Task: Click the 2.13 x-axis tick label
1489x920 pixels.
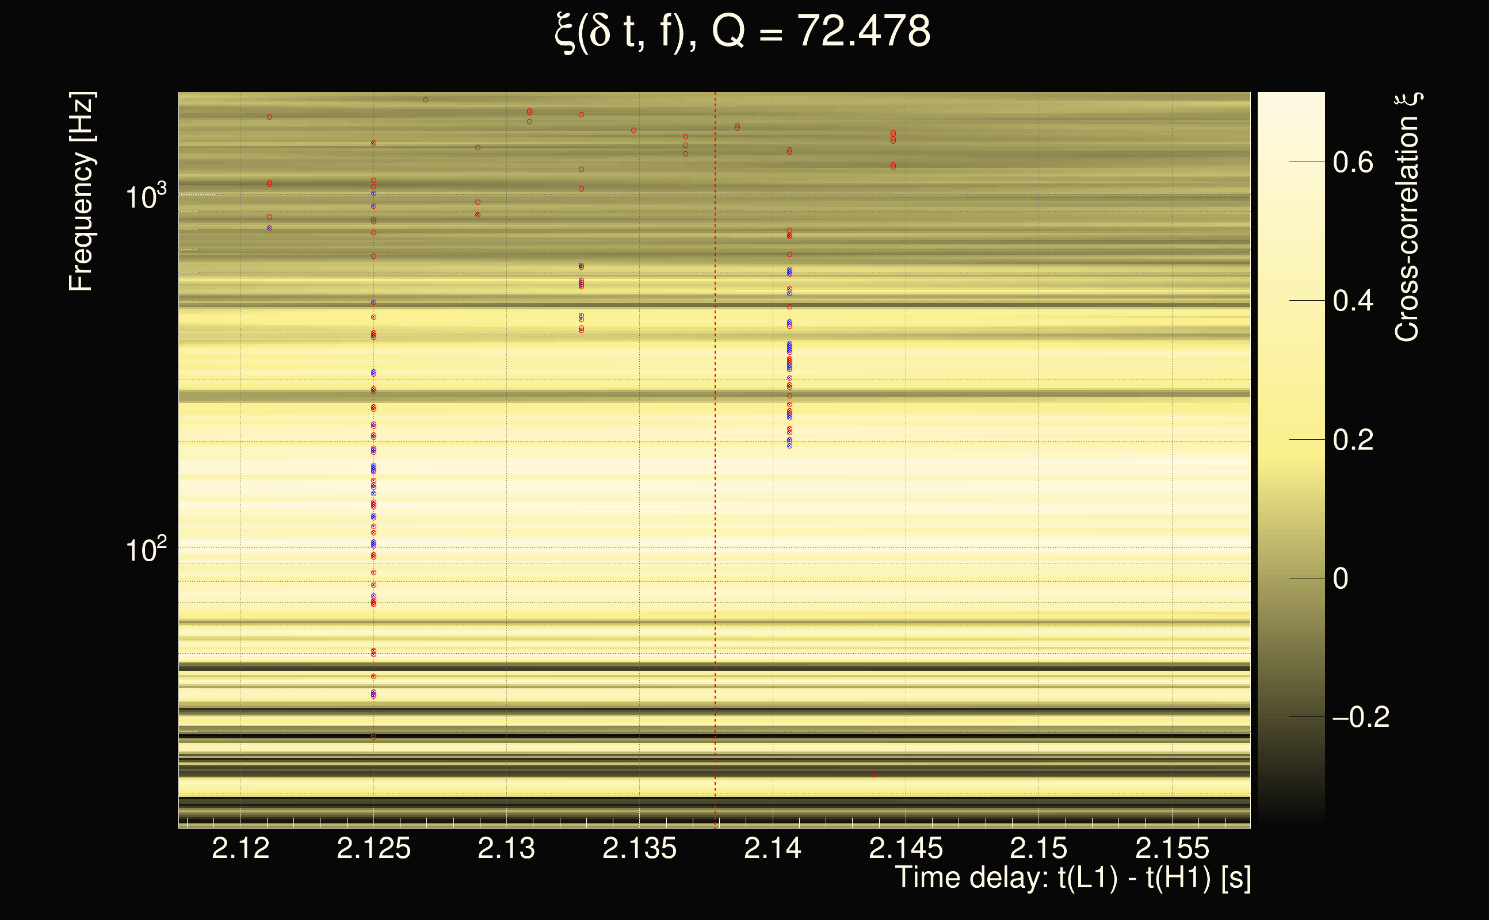Action: 506,848
